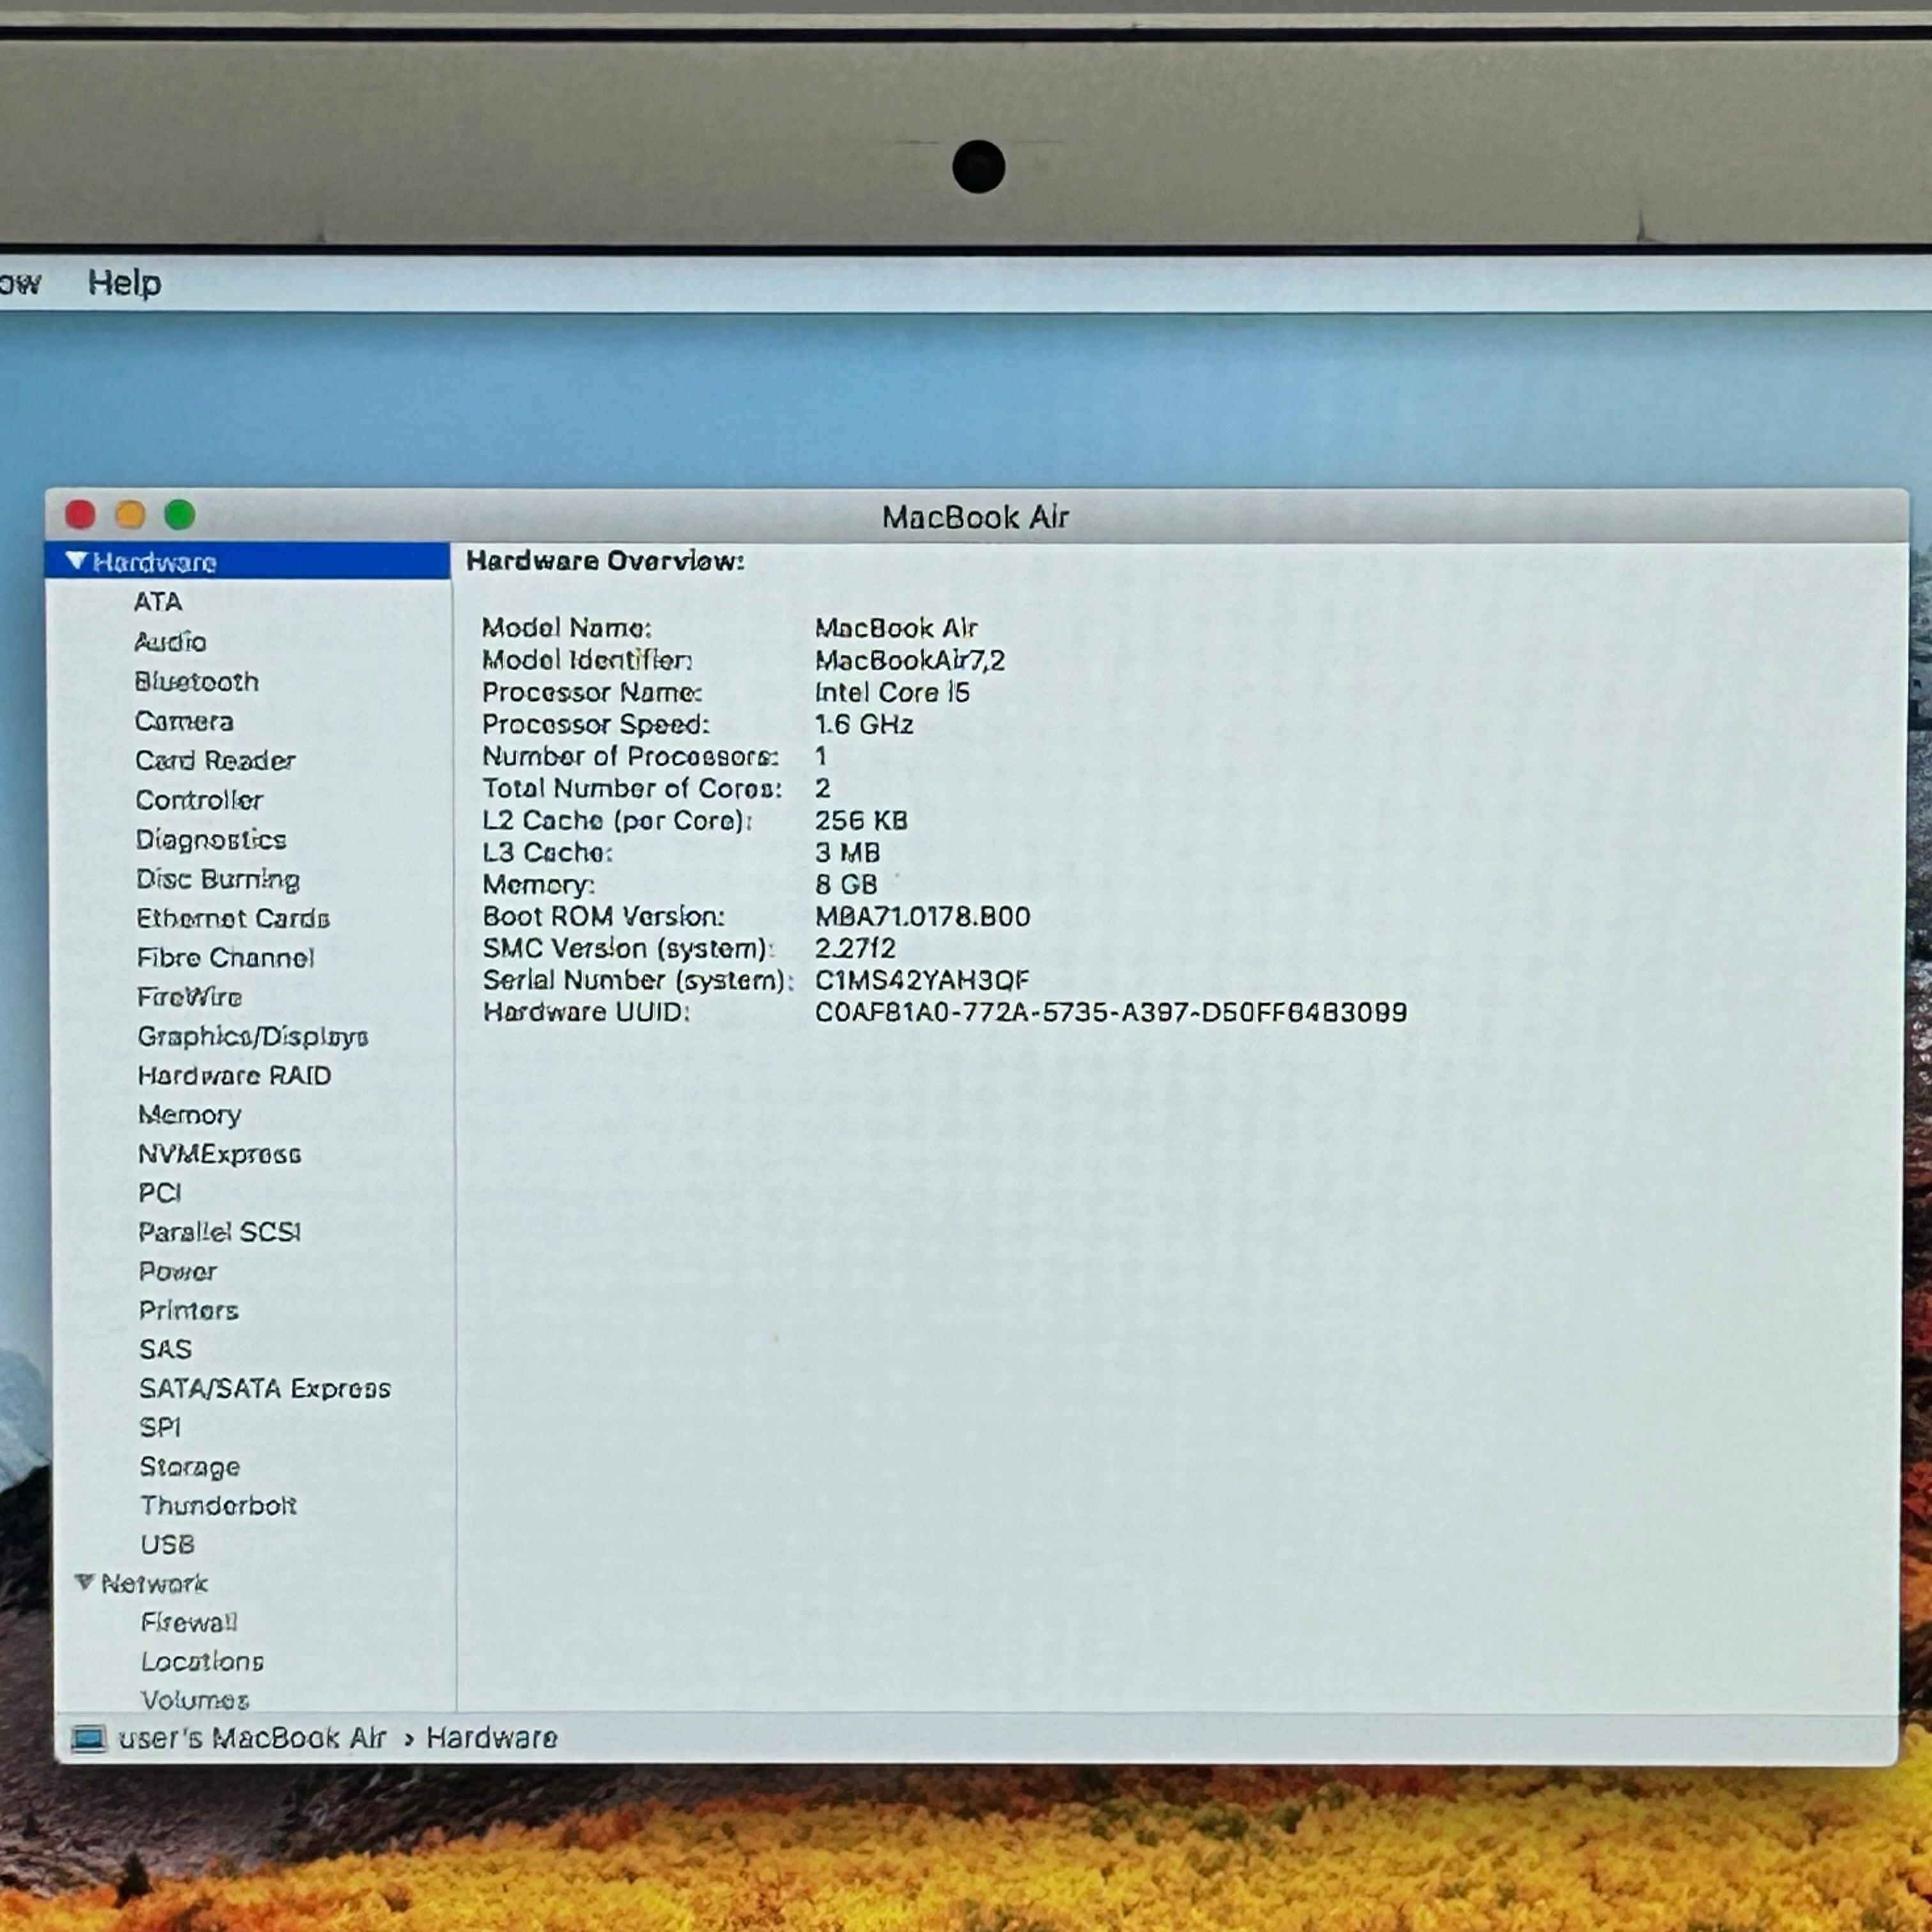Collapse the Network disclosure triangle

coord(85,1582)
